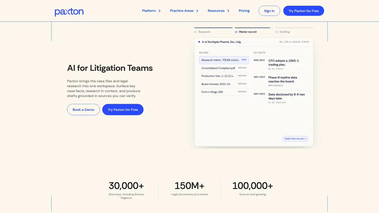379x213 pixels.
Task: Click the case number 1:25-cv-04418 text
Action: 294,42
